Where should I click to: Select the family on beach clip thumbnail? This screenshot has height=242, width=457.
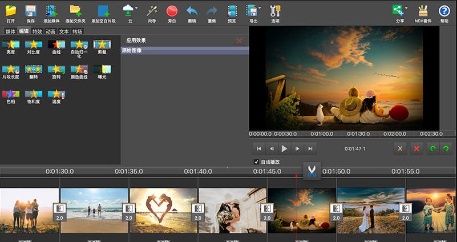[95, 211]
